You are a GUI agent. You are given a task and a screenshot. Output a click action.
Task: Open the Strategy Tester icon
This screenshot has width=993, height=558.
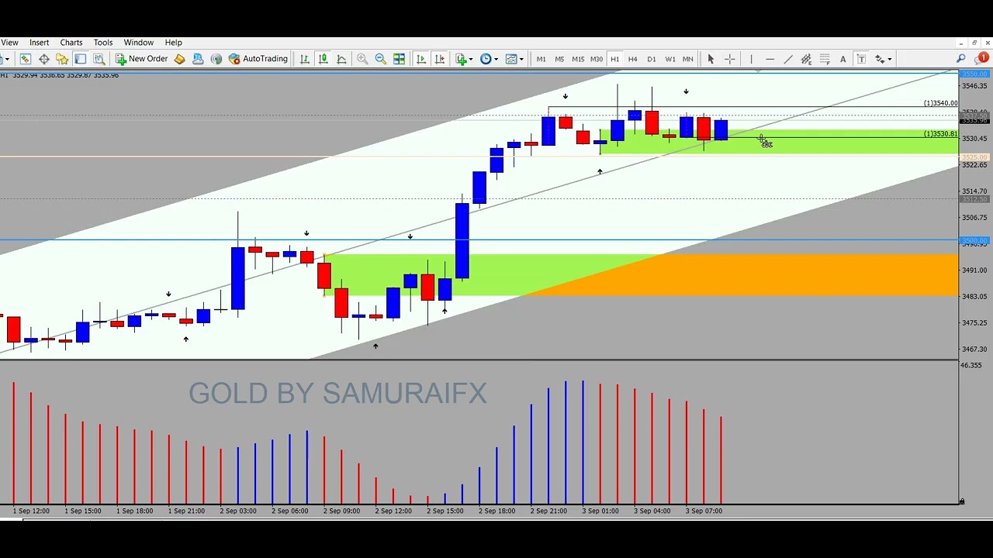pos(99,59)
